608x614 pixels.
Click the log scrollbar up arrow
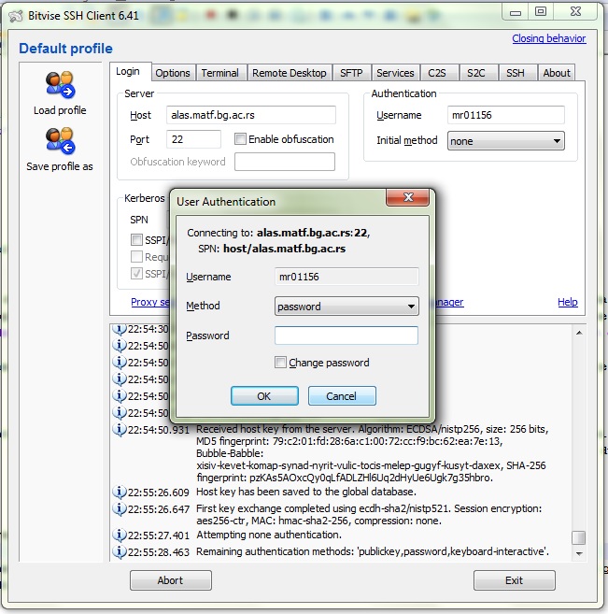pyautogui.click(x=579, y=333)
